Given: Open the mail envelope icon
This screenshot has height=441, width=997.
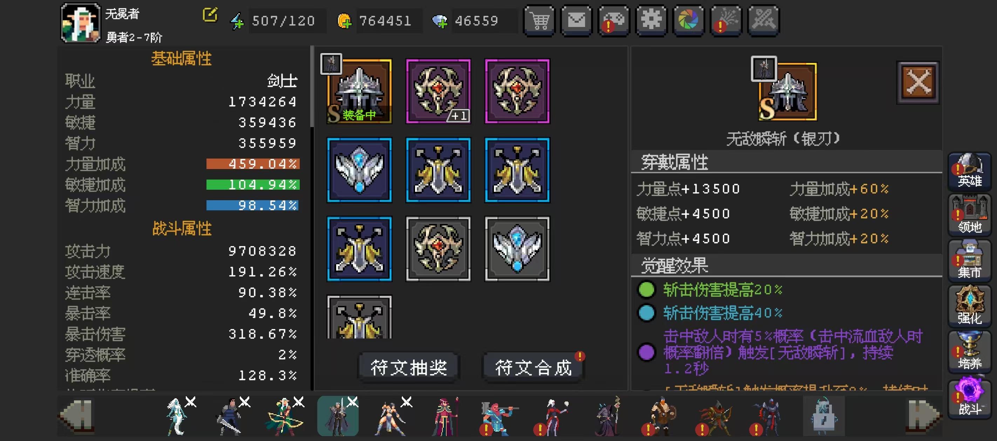Looking at the screenshot, I should (577, 21).
